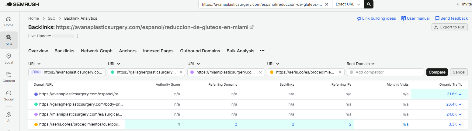The image size is (472, 131).
Task: Click purple color dot in miamiplasticsurgery row
Action: [x=36, y=114]
